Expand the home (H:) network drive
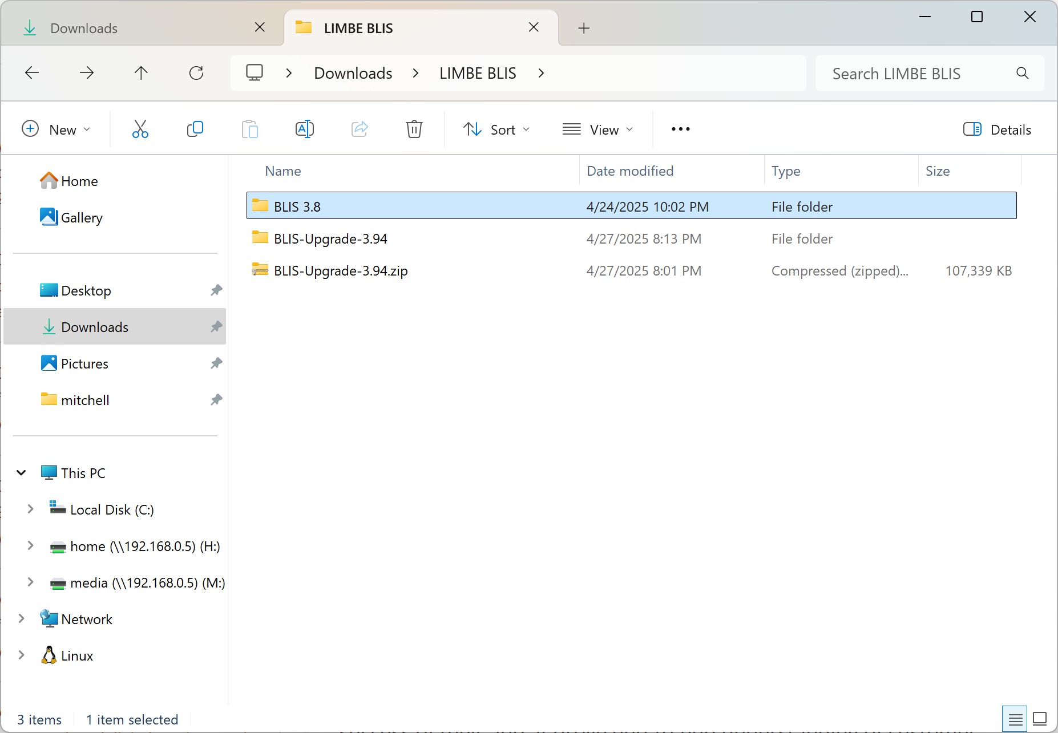The height and width of the screenshot is (733, 1058). [x=30, y=545]
